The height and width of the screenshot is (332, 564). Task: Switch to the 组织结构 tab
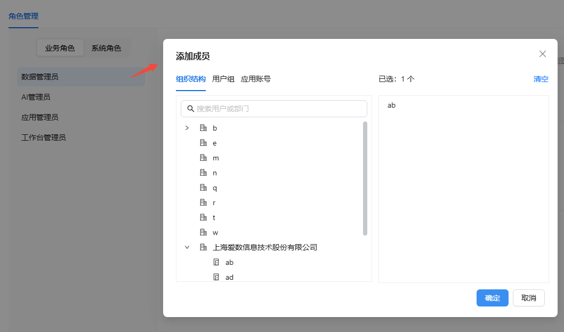191,79
